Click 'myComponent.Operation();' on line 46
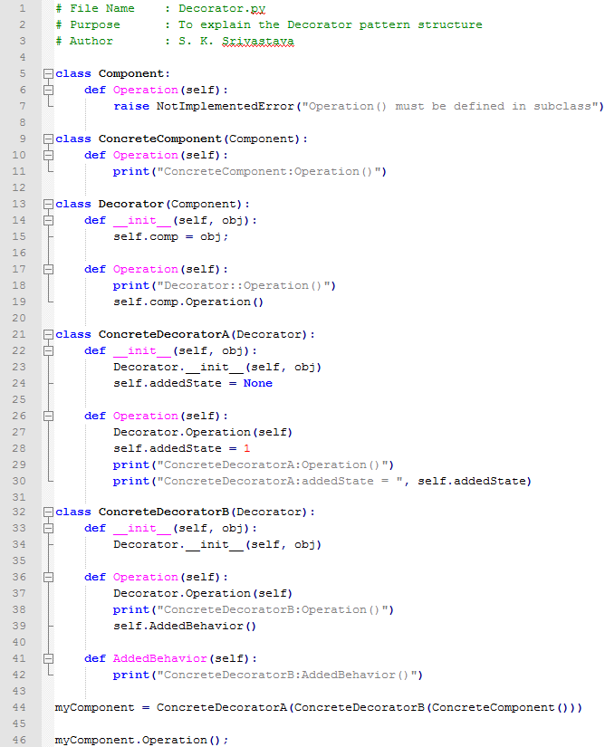Image resolution: width=605 pixels, height=747 pixels. (141, 740)
